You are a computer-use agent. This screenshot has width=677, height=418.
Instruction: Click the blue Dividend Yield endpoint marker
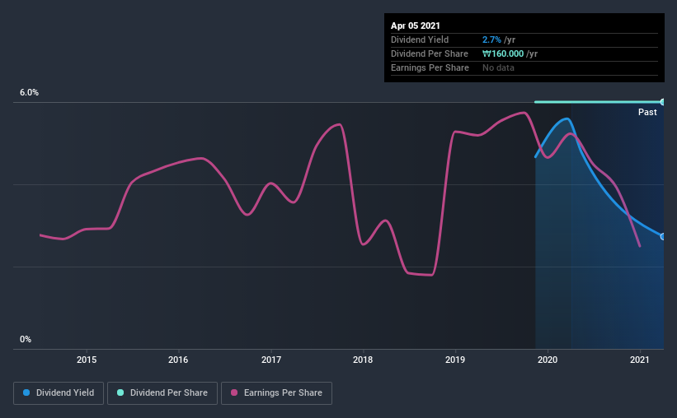[662, 237]
